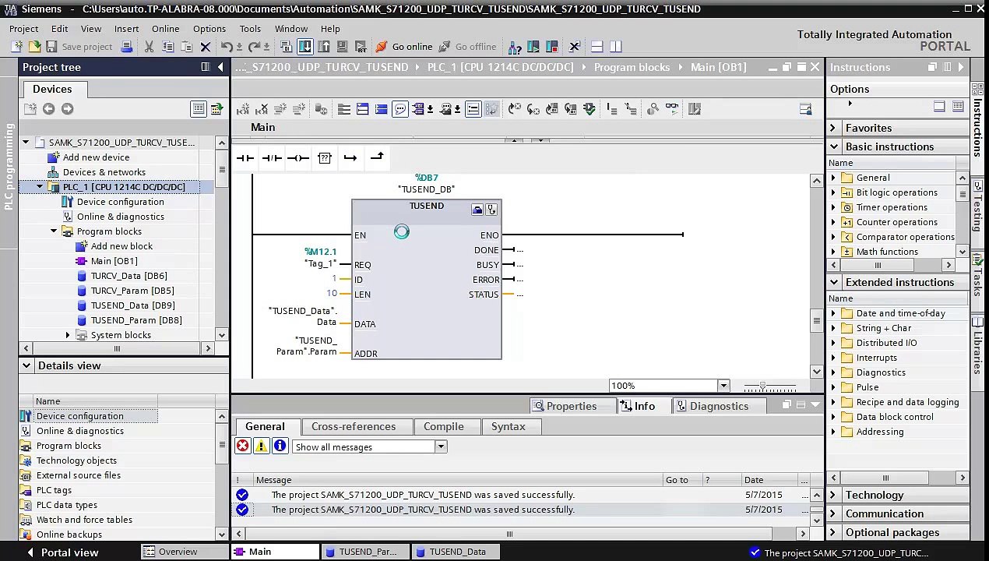Click the Undo arrow icon
Viewport: 989px width, 561px height.
[226, 47]
